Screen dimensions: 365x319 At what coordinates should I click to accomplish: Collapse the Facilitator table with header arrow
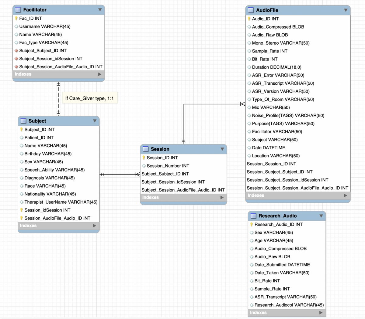coord(100,10)
